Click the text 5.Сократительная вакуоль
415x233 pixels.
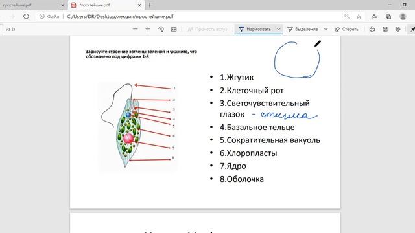point(270,140)
